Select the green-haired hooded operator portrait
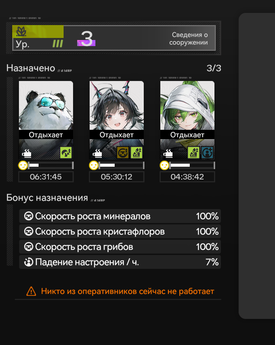 tap(187, 105)
